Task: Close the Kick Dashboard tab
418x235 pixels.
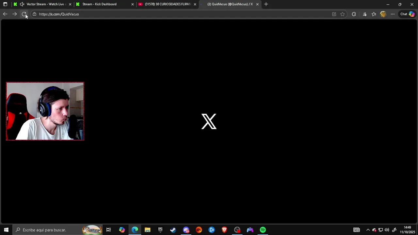Action: point(132,4)
